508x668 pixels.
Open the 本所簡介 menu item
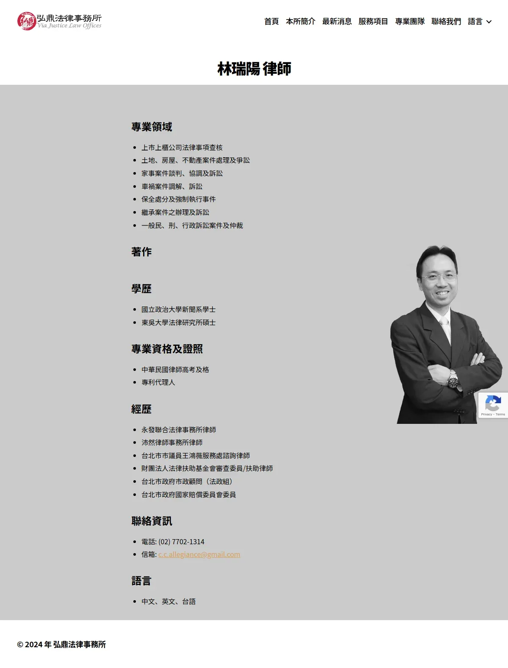tap(301, 21)
